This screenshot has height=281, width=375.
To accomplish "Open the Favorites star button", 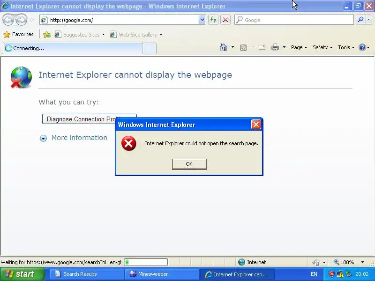I will [x=18, y=34].
